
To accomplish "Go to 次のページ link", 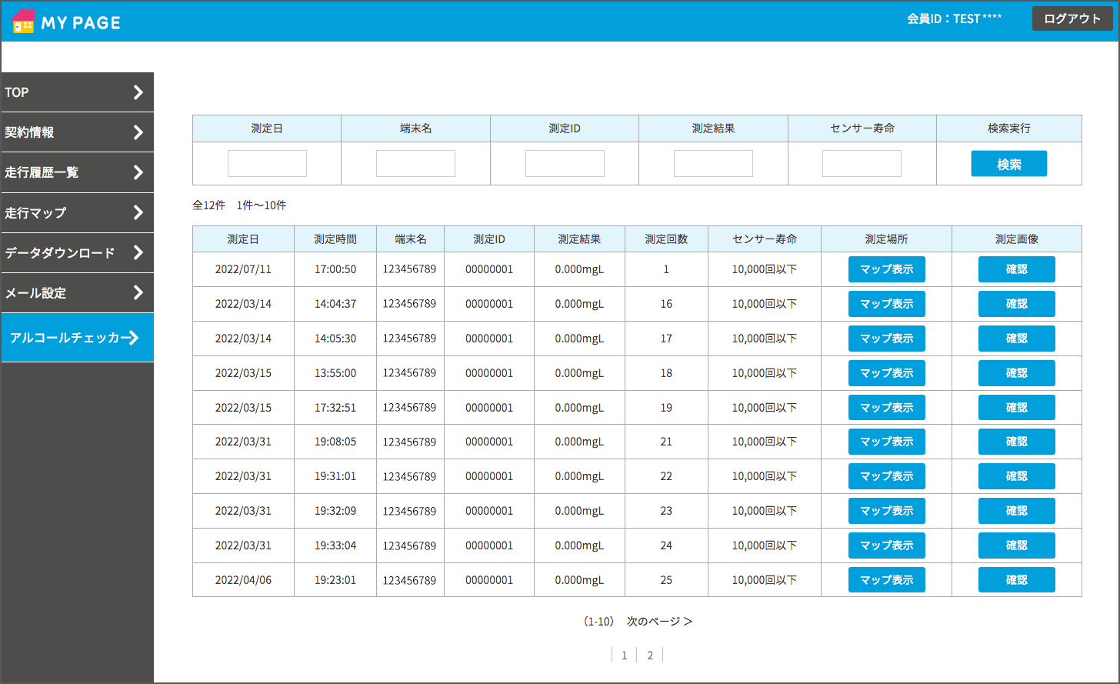I will [659, 621].
